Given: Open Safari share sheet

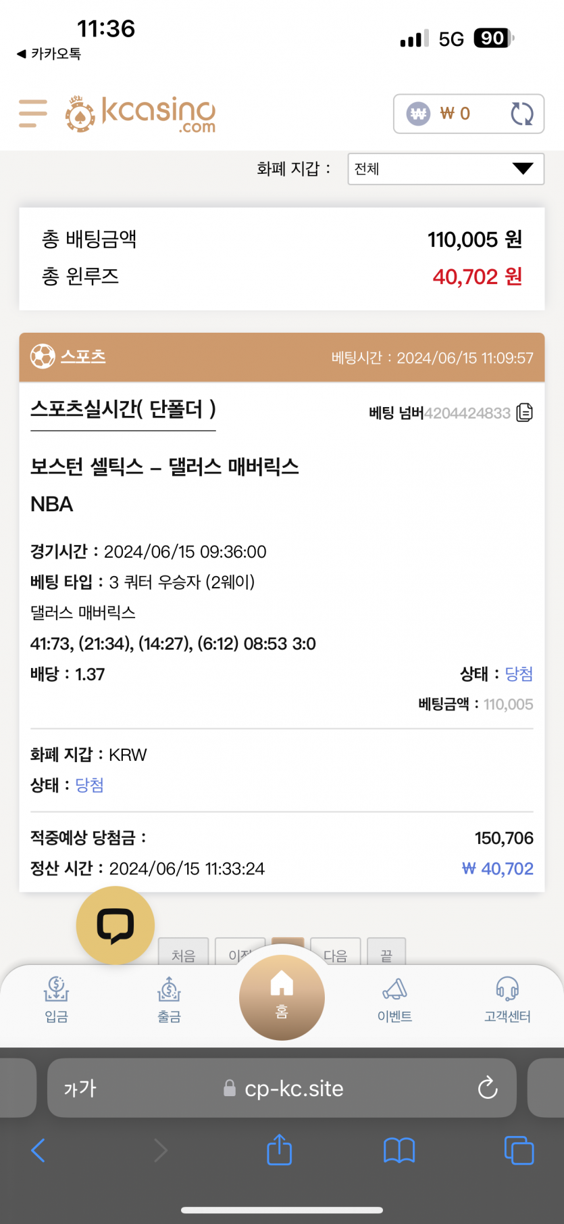Looking at the screenshot, I should [x=279, y=1150].
